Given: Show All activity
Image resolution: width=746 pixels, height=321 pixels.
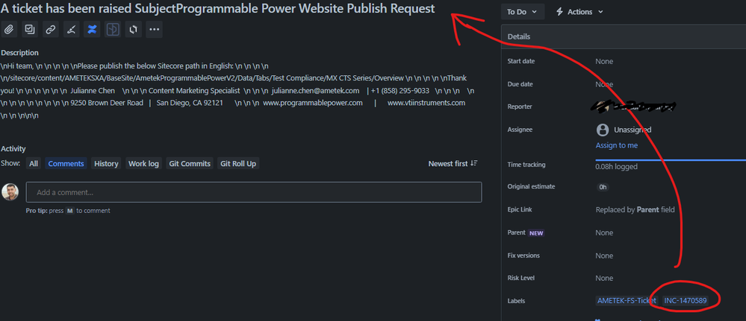Looking at the screenshot, I should pos(34,163).
